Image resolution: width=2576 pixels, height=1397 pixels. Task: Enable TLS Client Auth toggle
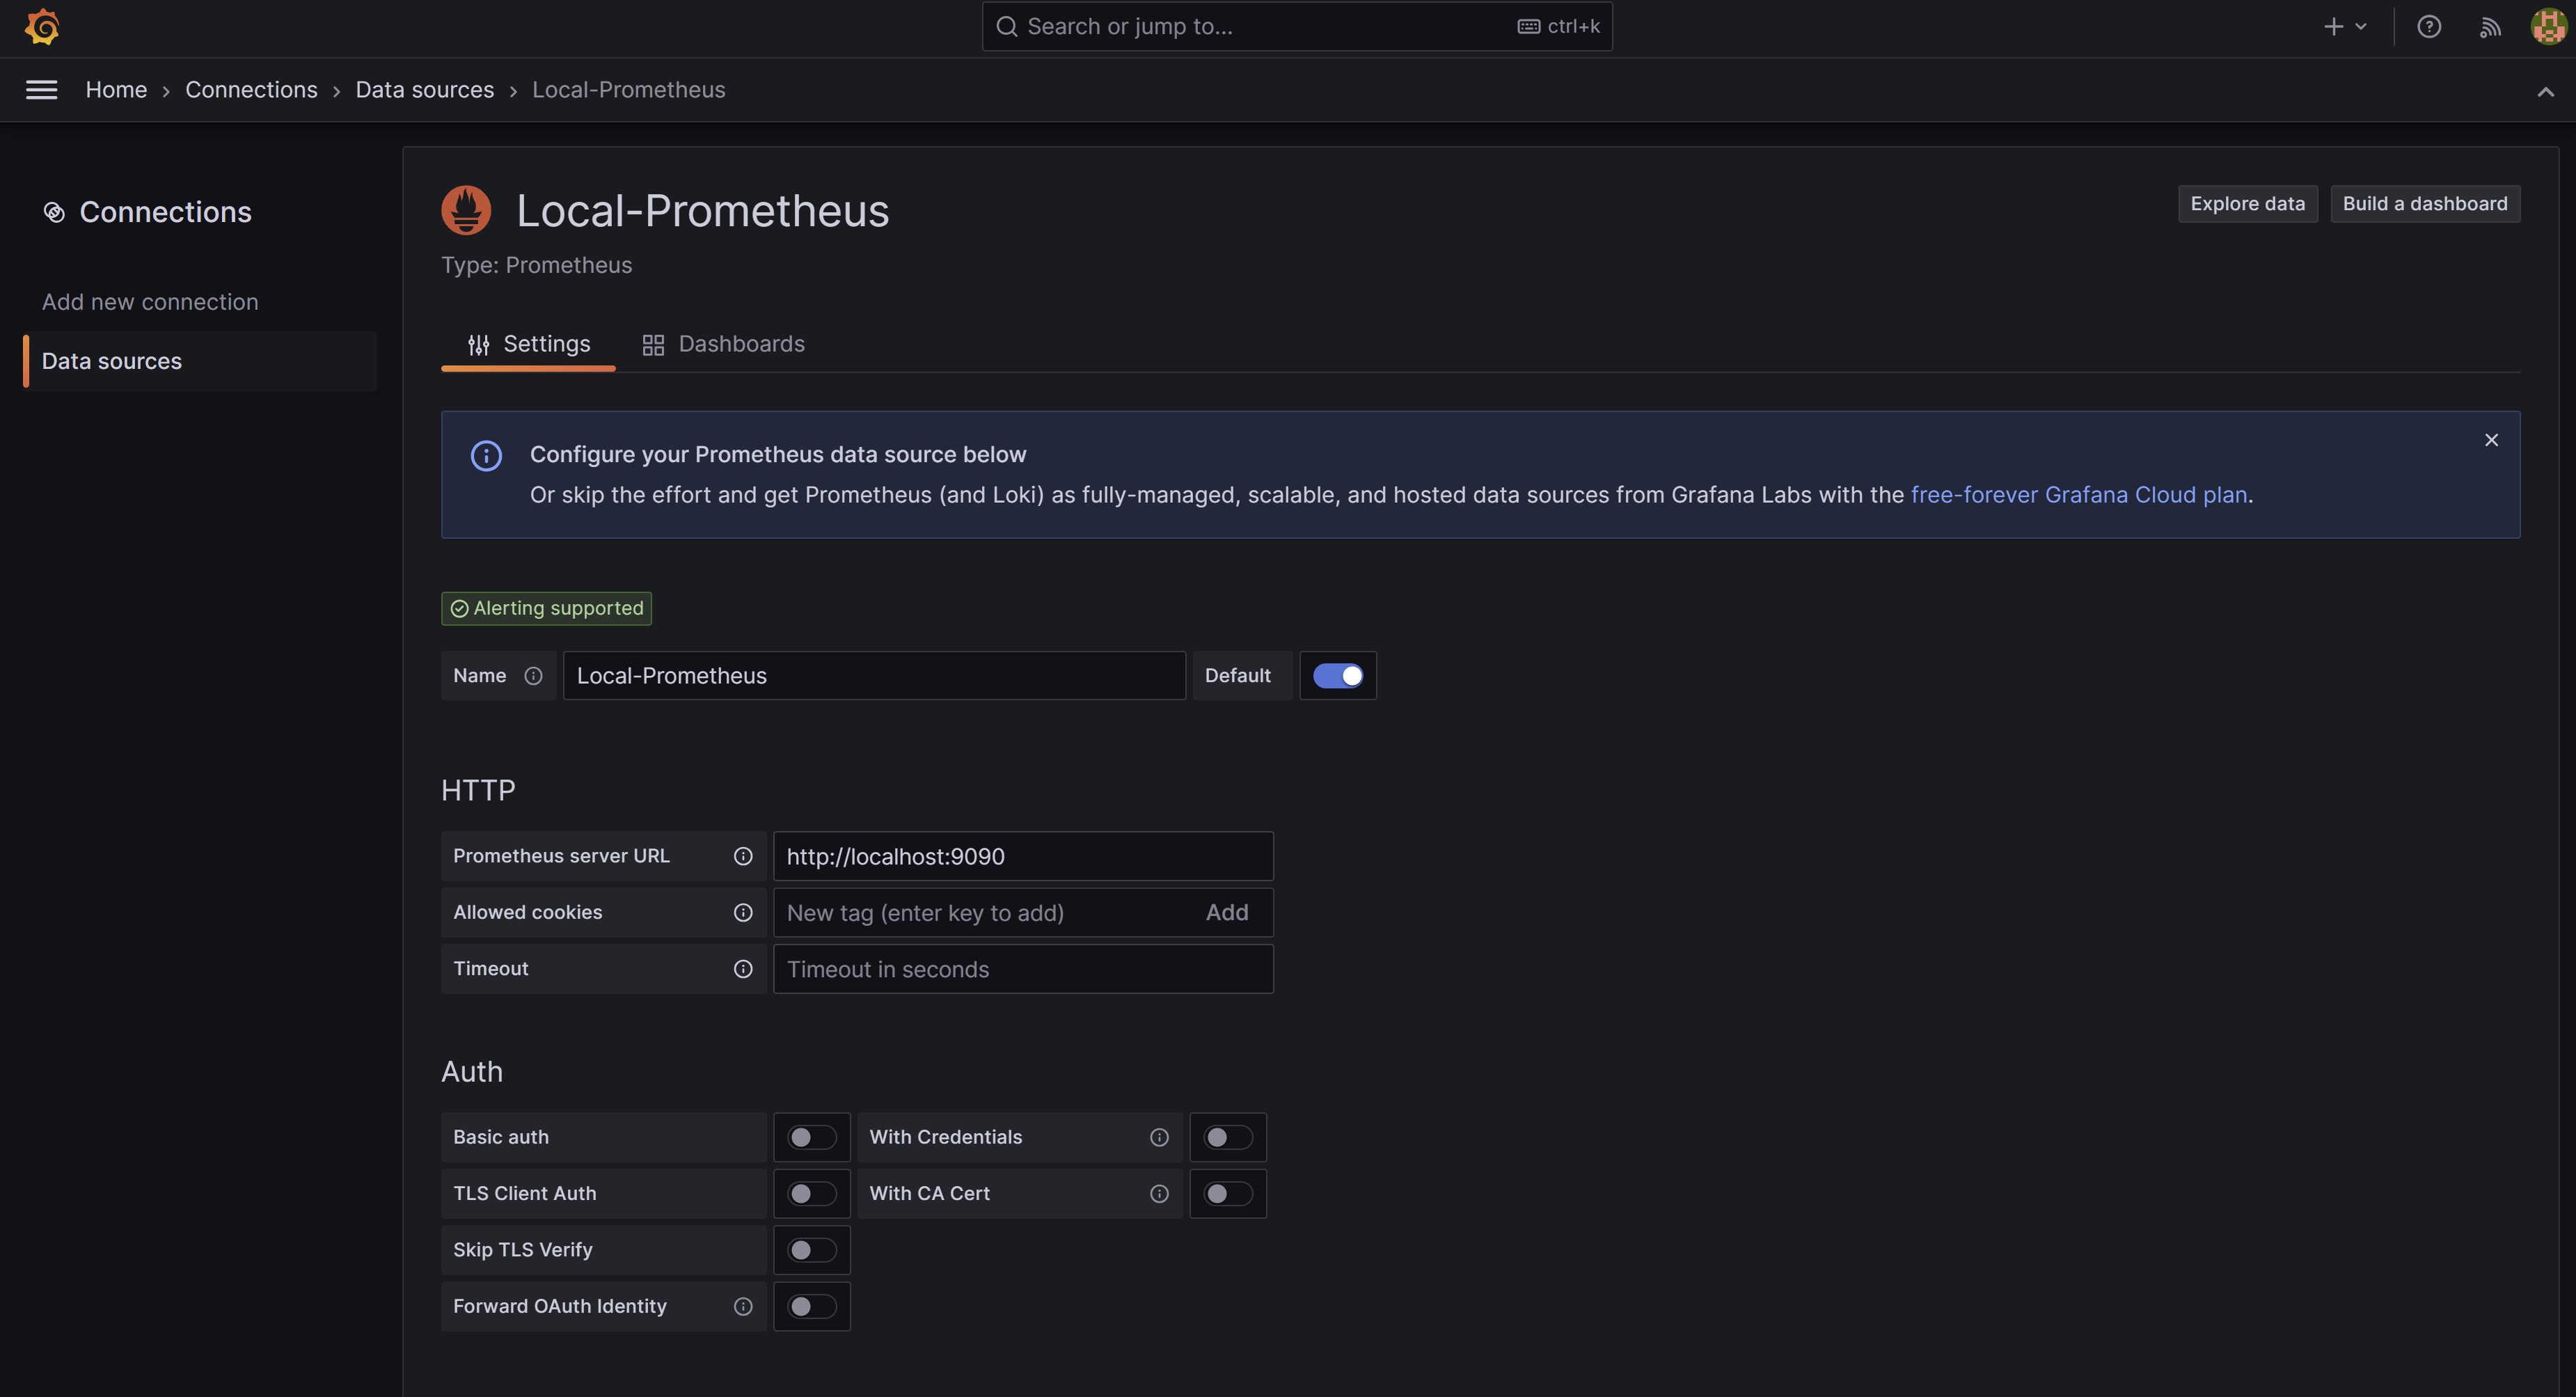click(x=811, y=1194)
